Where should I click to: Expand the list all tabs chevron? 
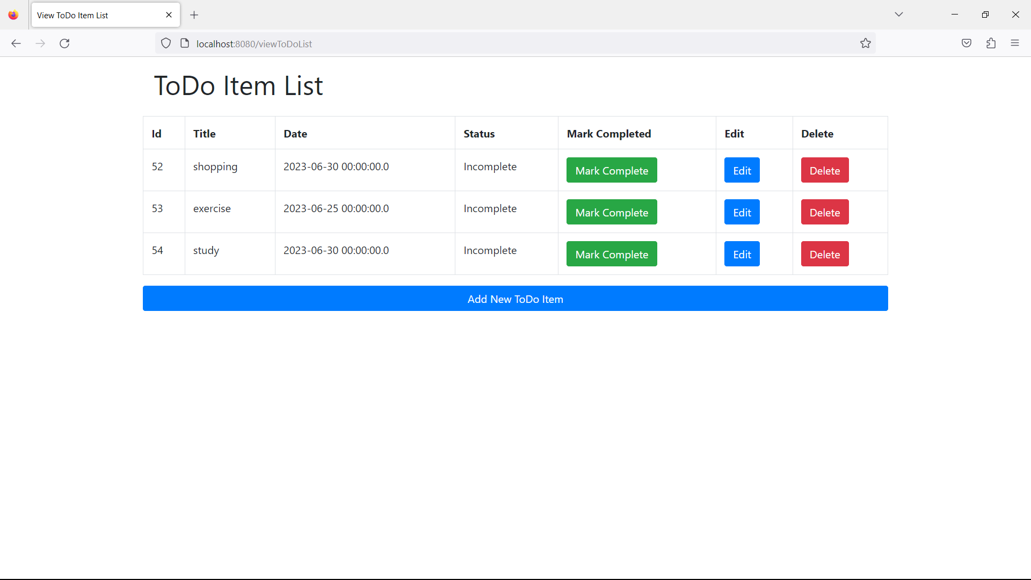click(x=899, y=15)
